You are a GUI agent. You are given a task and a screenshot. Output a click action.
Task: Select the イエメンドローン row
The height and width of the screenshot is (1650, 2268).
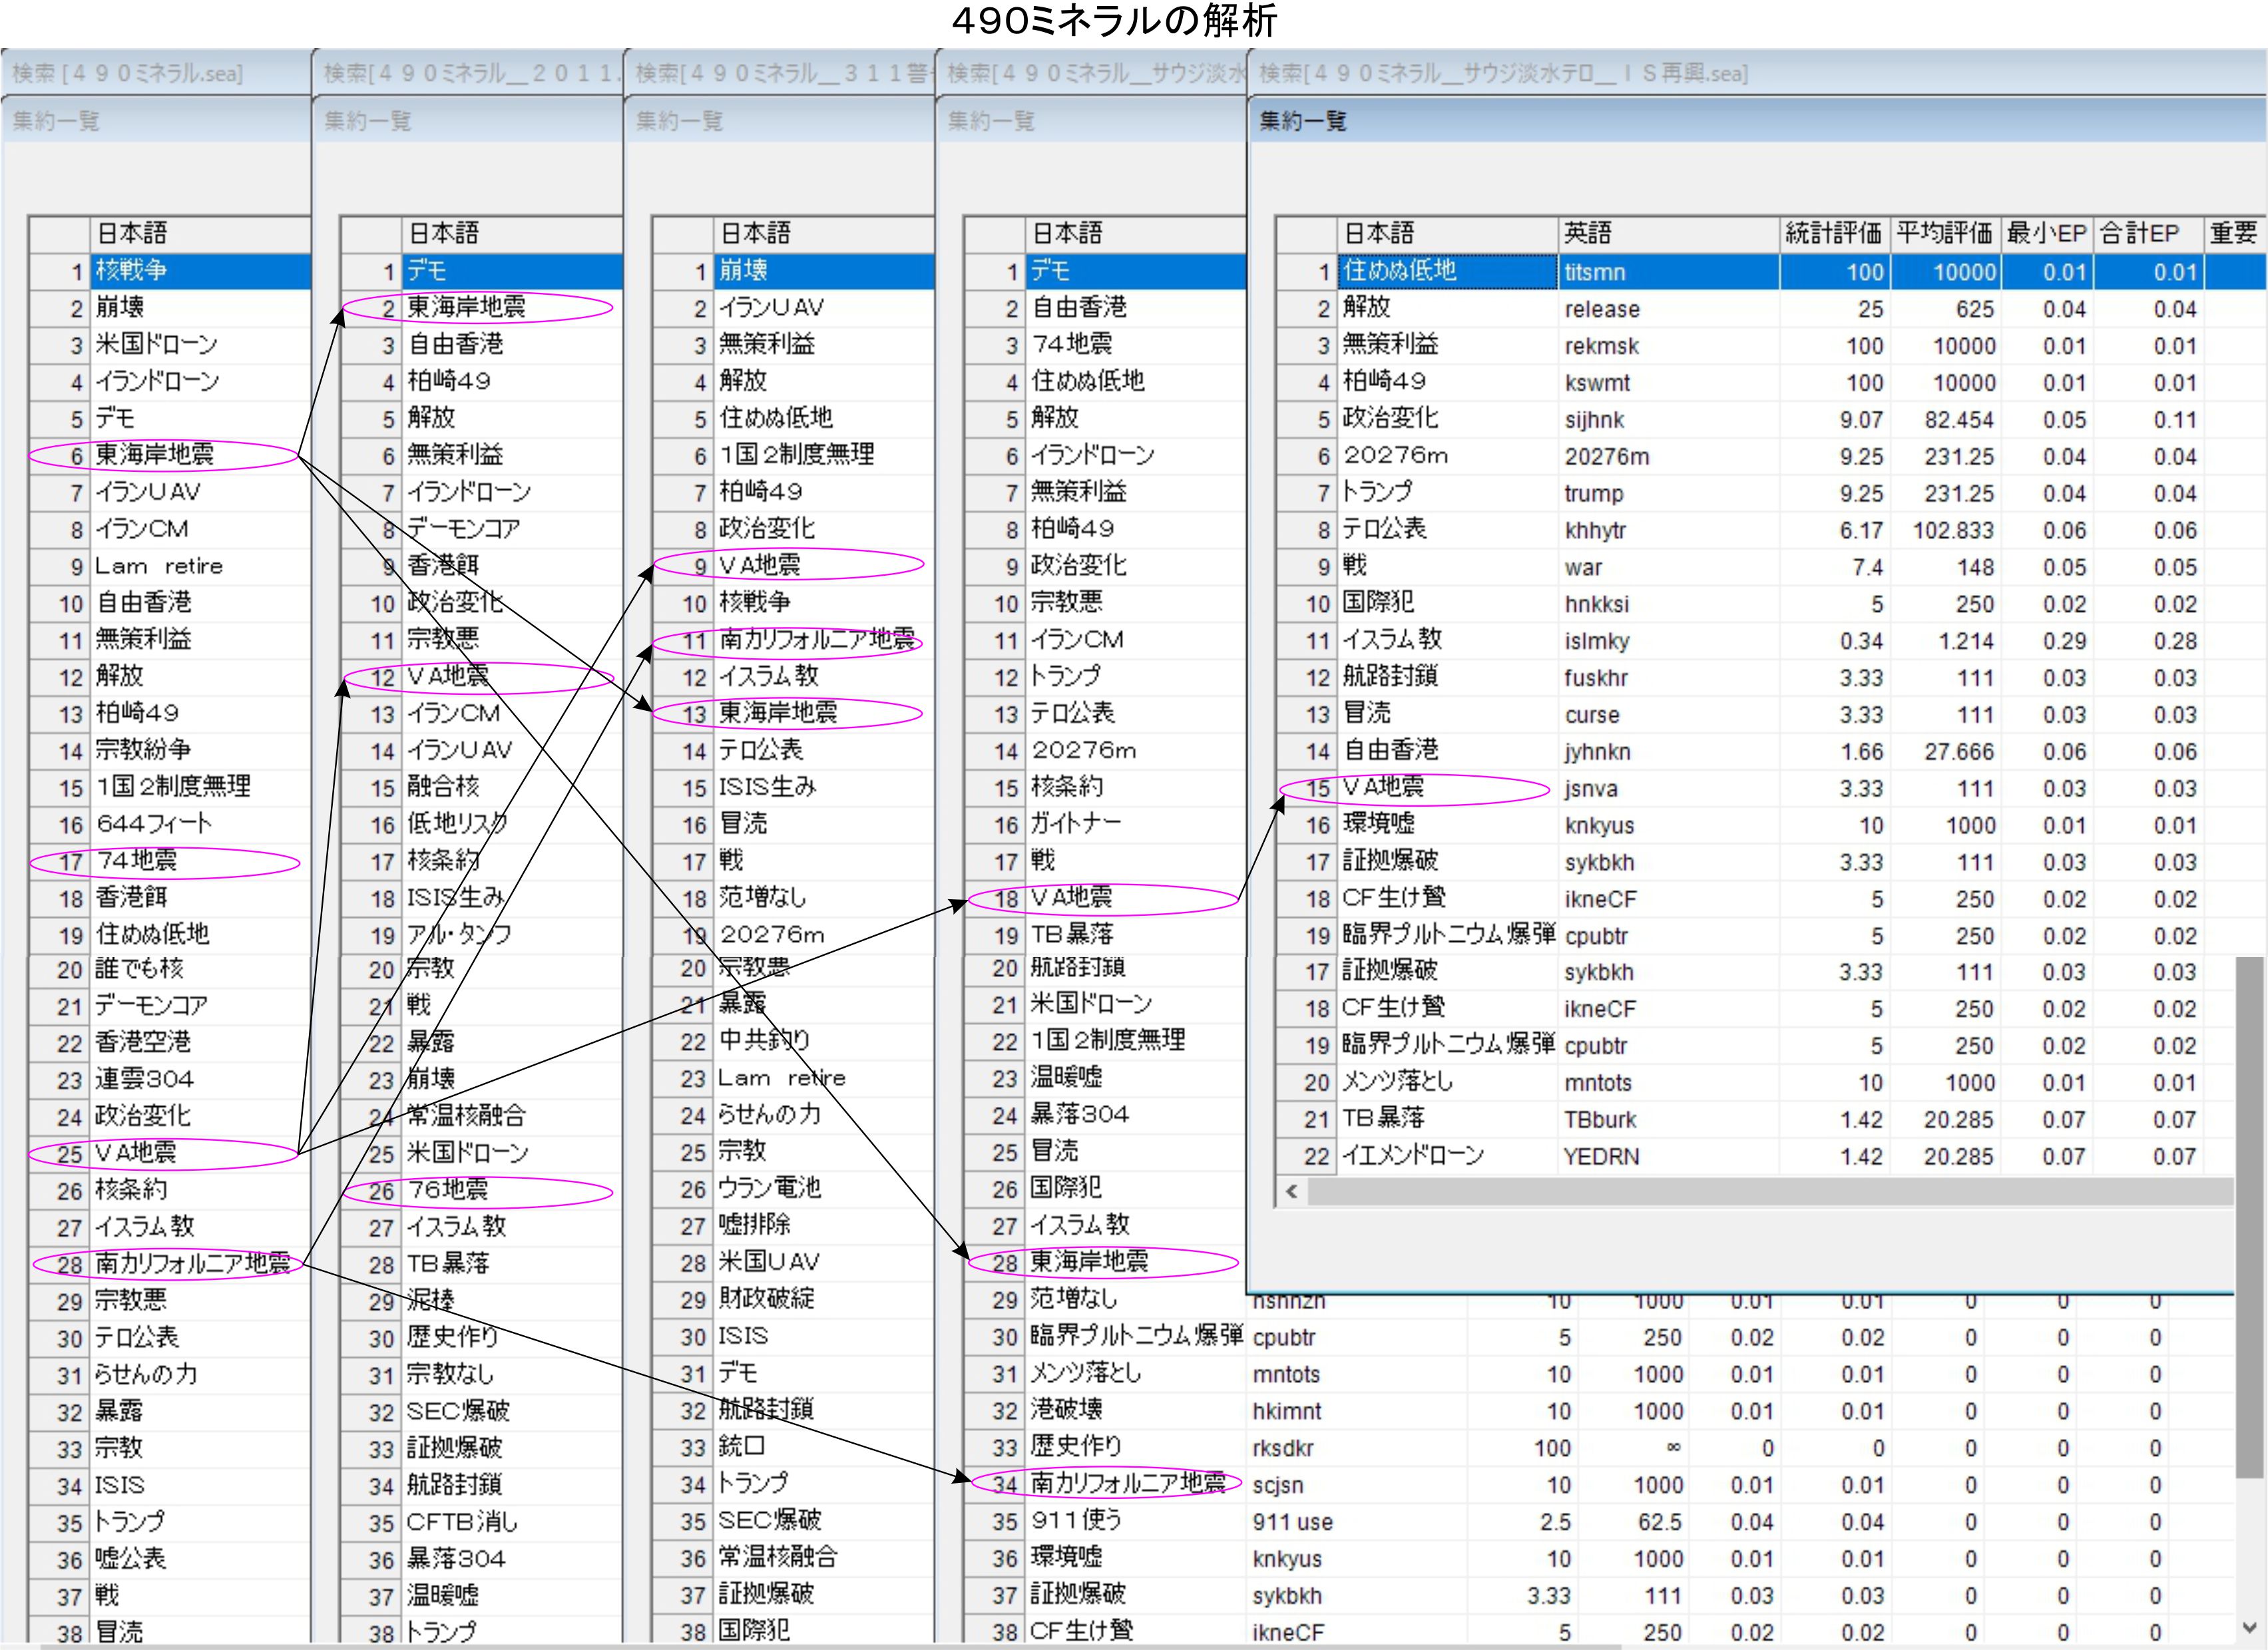pos(1412,1156)
